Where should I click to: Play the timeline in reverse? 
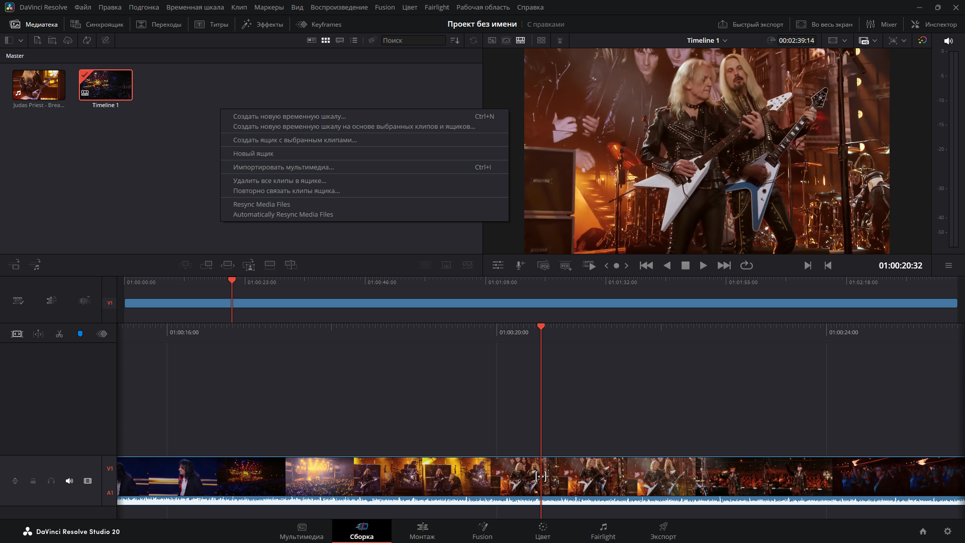667,265
